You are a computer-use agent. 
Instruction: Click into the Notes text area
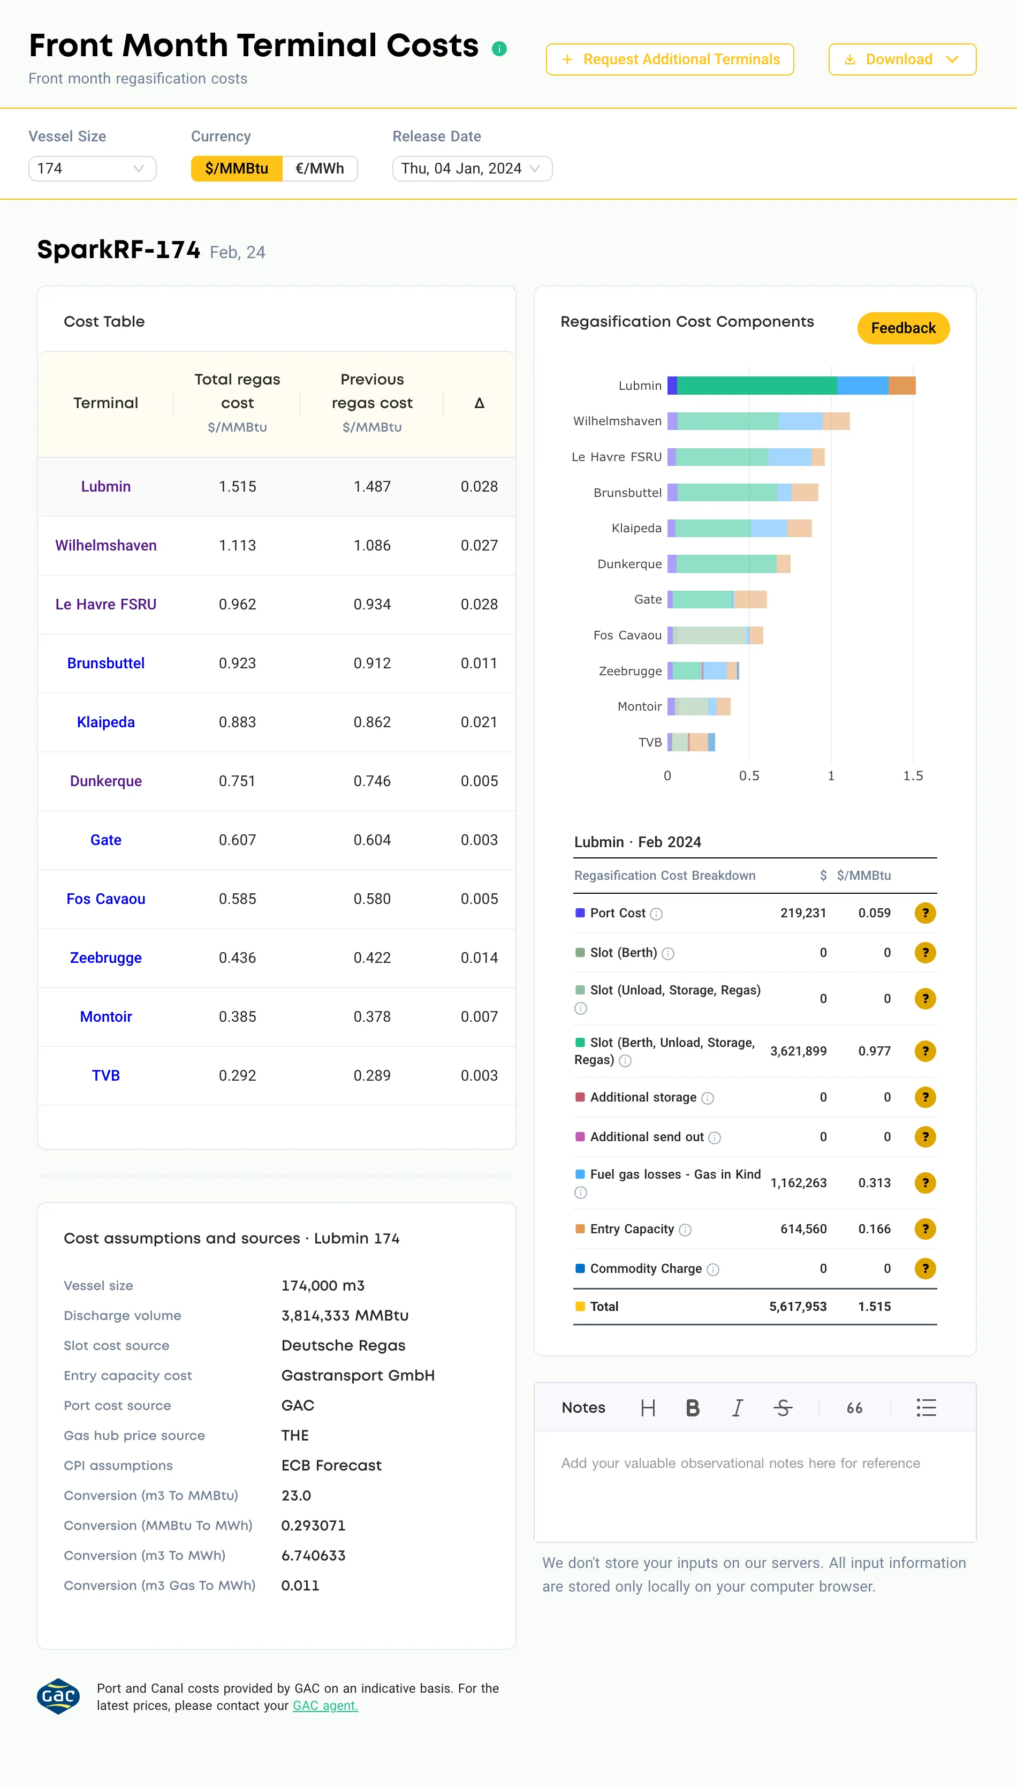[x=755, y=1486]
